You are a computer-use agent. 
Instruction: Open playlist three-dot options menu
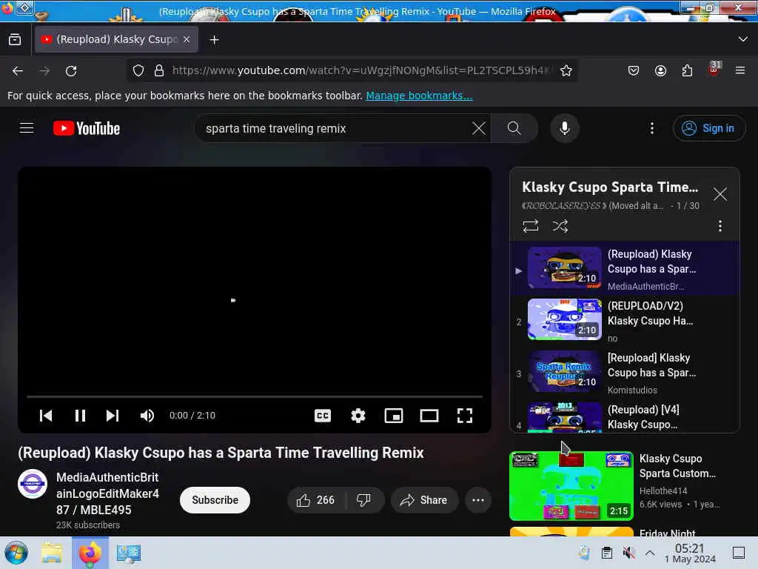[x=720, y=226]
